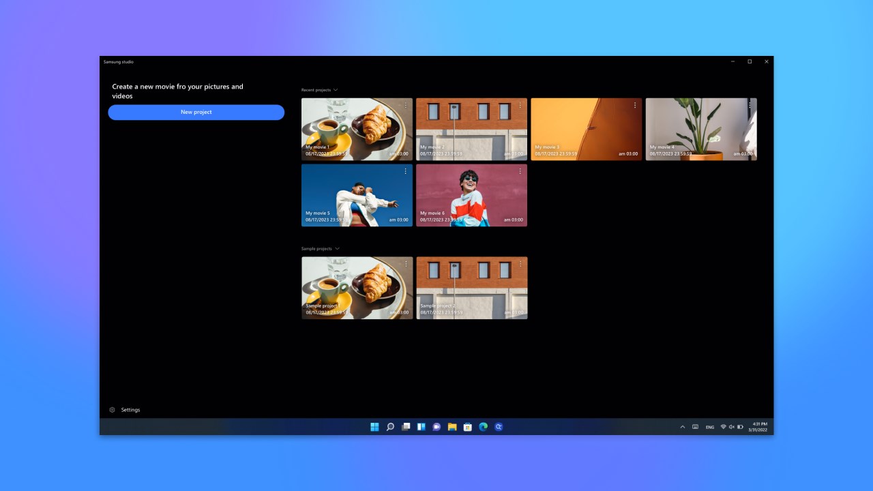Screen dimensions: 873x491
Task: Open Sample project 2 thumbnail
Action: (471, 288)
